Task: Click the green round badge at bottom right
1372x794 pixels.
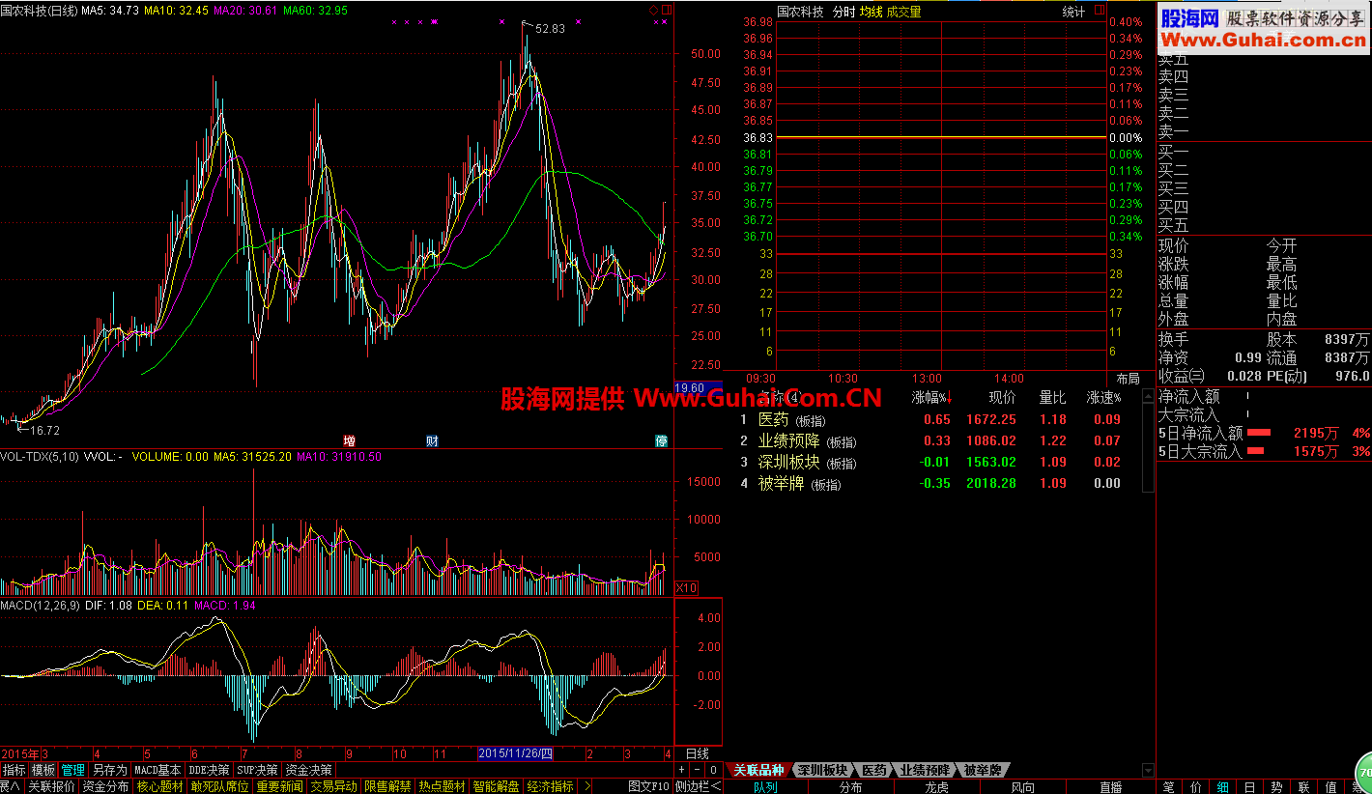Action: point(1363,774)
